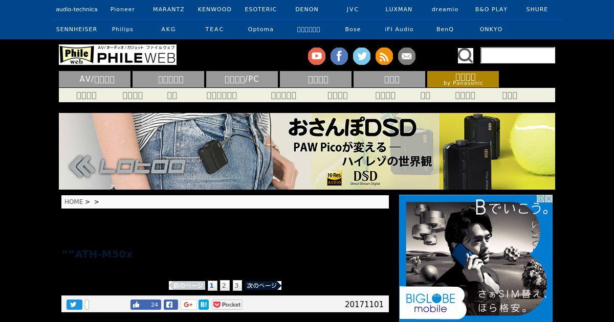614x322 pixels.
Task: Open the by Panasonic gold tab
Action: 463,79
